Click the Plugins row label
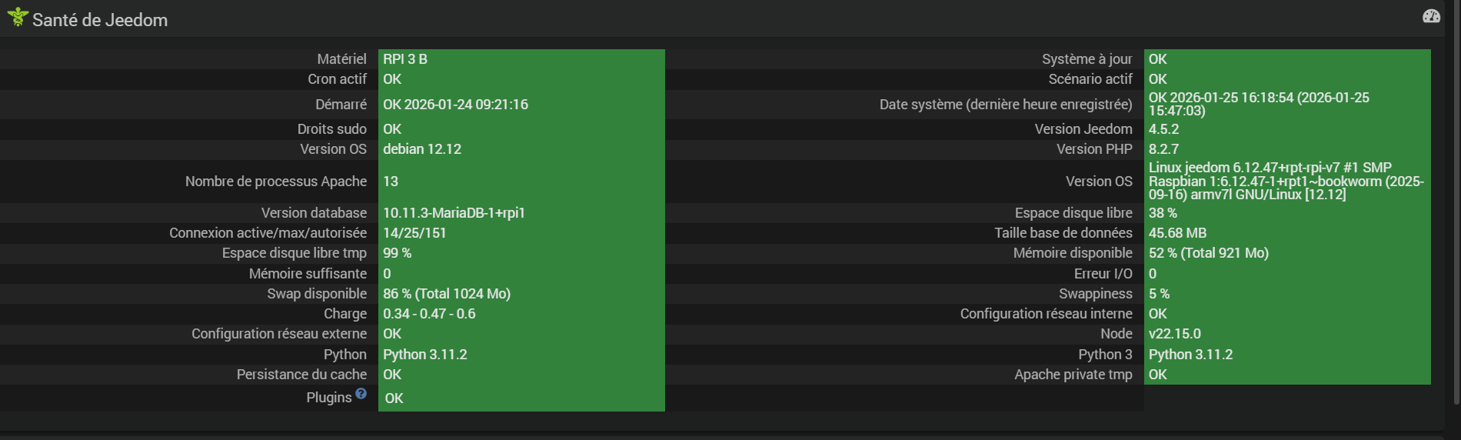 pos(328,398)
